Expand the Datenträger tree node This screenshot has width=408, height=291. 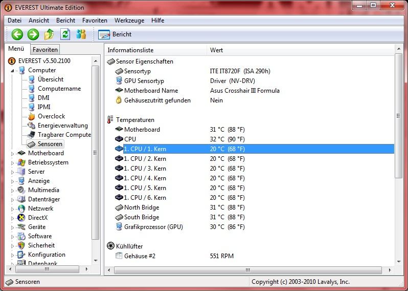[x=12, y=200]
